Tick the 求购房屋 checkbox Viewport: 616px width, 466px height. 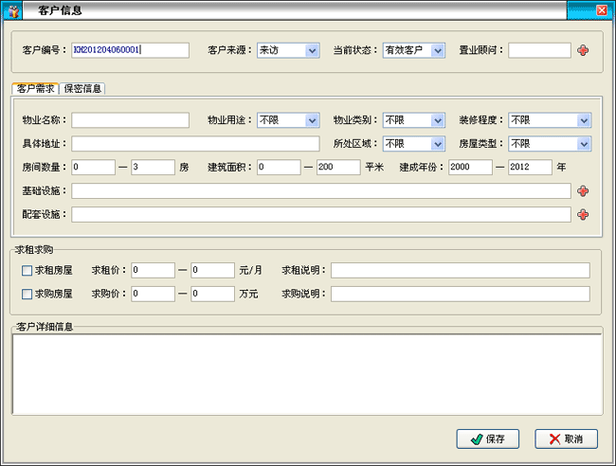pos(27,295)
